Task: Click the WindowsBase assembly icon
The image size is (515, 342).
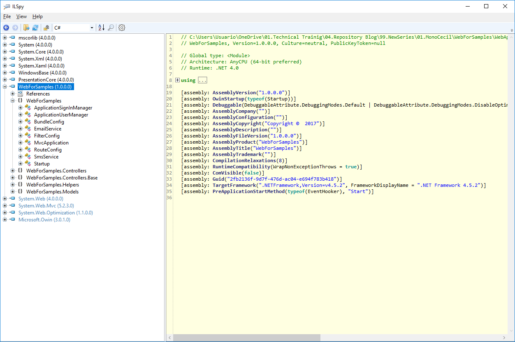Action: [x=12, y=73]
